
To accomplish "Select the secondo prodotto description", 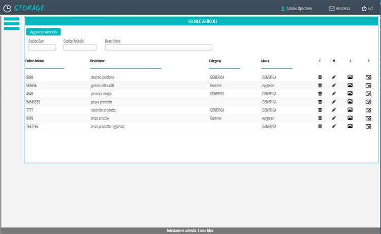I will (103, 110).
